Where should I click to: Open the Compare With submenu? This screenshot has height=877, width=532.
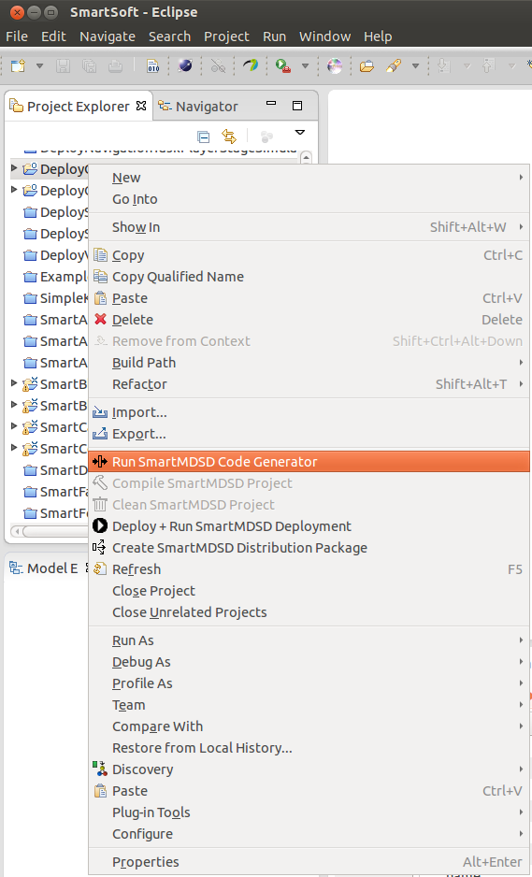coord(309,726)
